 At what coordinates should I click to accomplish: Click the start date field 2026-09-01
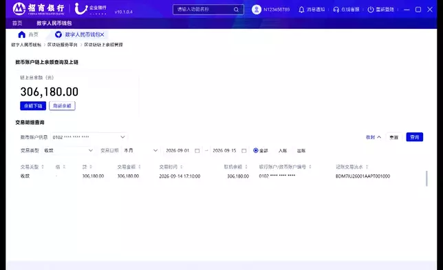tap(177, 151)
